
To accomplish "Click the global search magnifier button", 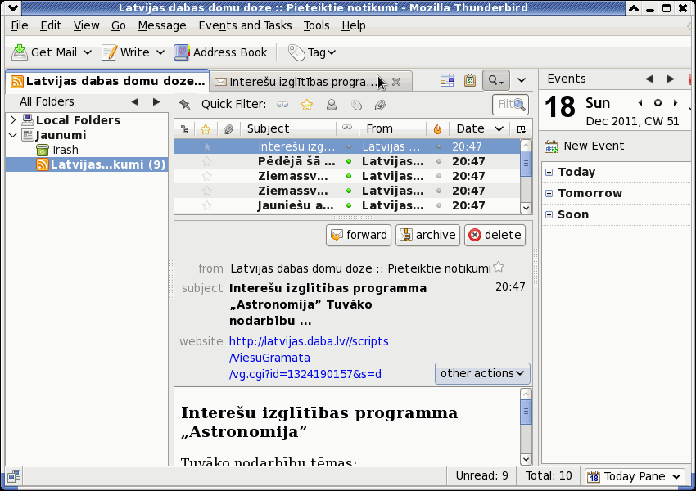I will tap(496, 80).
